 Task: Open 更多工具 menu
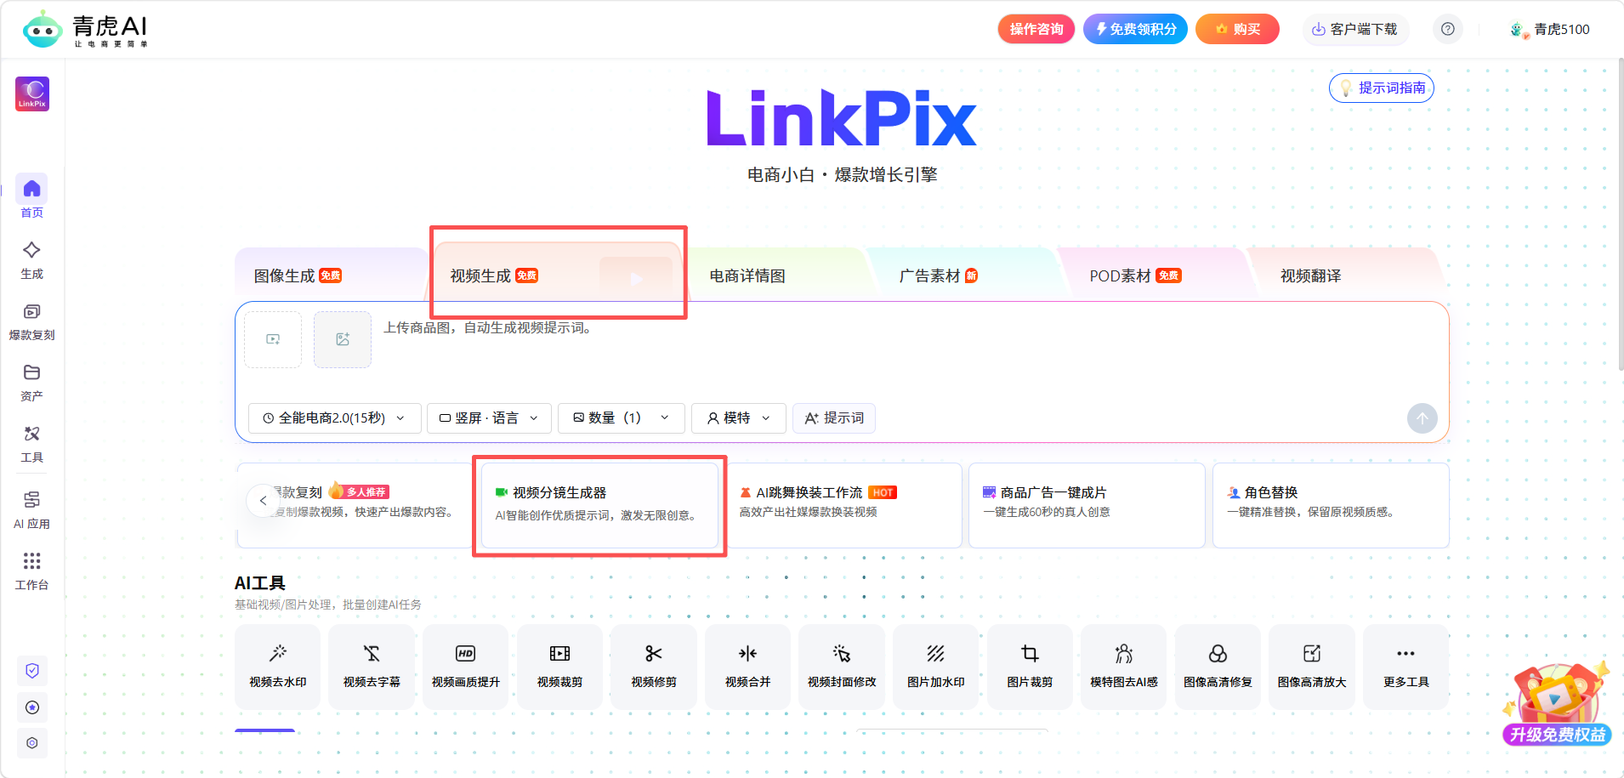pos(1406,667)
